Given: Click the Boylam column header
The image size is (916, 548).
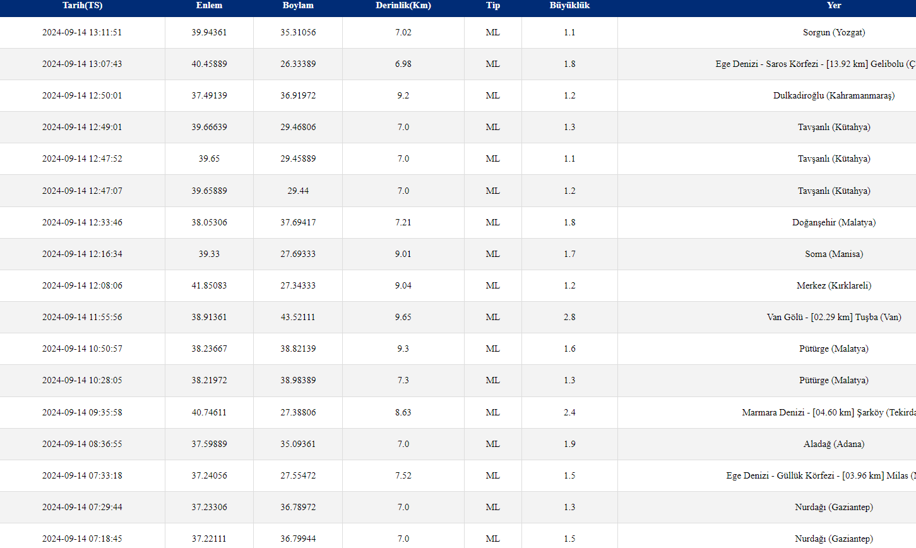Looking at the screenshot, I should 298,5.
